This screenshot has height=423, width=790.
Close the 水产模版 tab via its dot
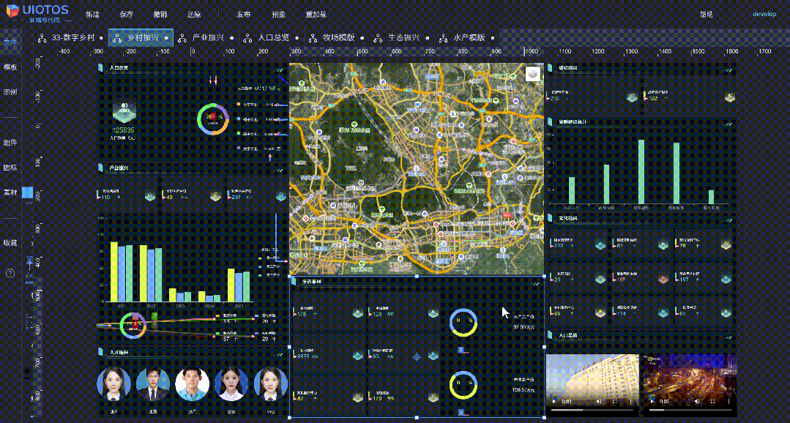pyautogui.click(x=493, y=38)
